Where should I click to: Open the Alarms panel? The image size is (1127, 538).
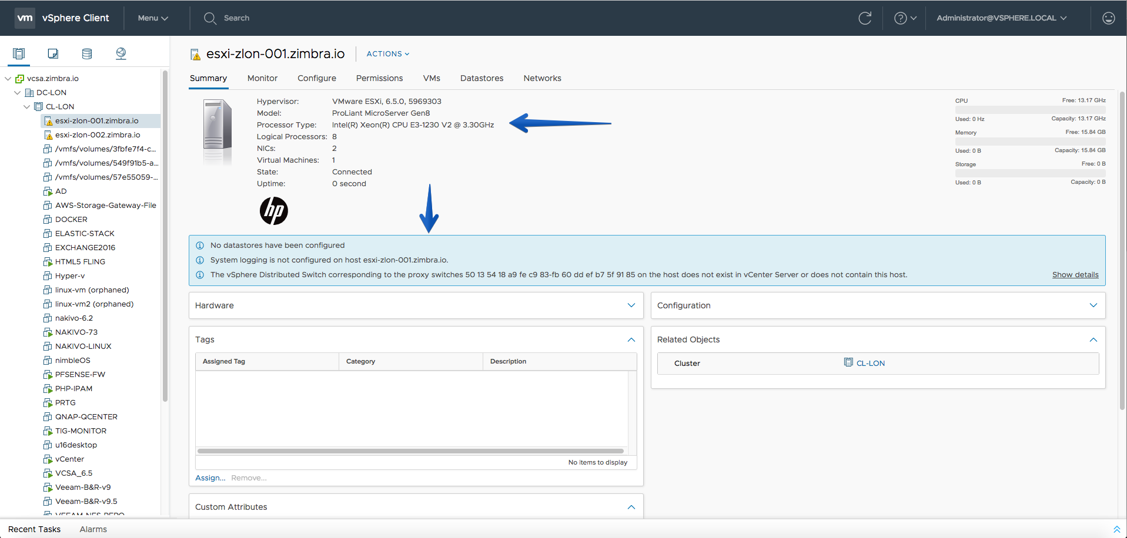tap(93, 529)
